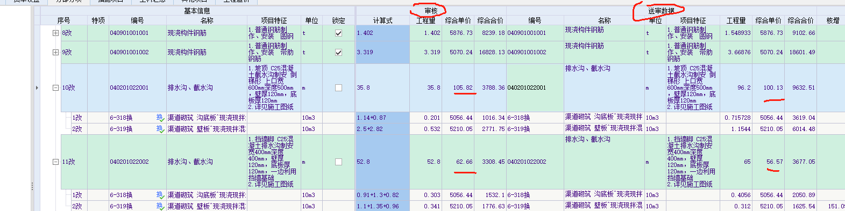Click the 排水沟、截水沟 name cell in row 10改
845x211 pixels.
(207, 88)
